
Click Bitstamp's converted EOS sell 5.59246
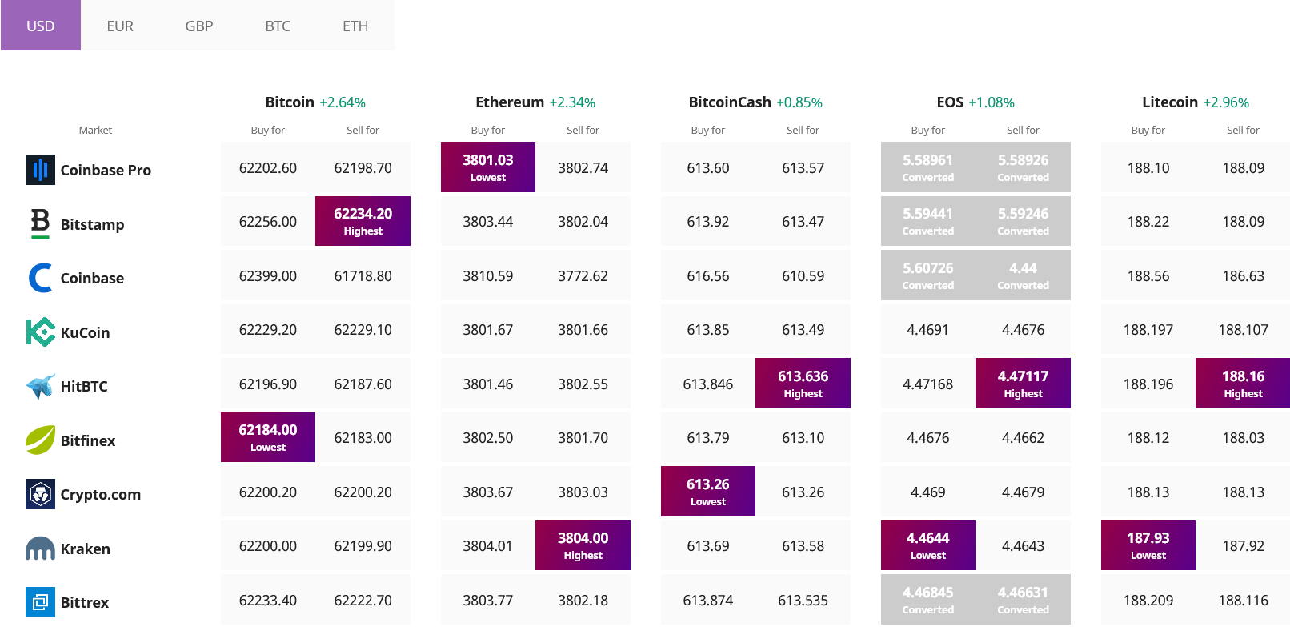(1024, 221)
